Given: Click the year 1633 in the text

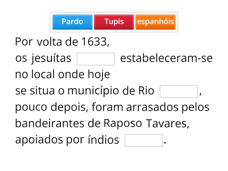Looking at the screenshot, I should pyautogui.click(x=94, y=42).
